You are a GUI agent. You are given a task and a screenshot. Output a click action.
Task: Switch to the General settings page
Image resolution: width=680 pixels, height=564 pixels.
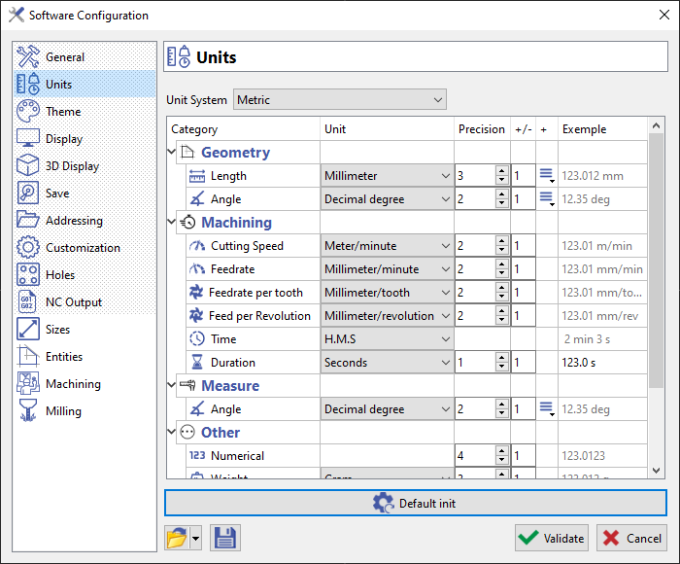tap(65, 57)
